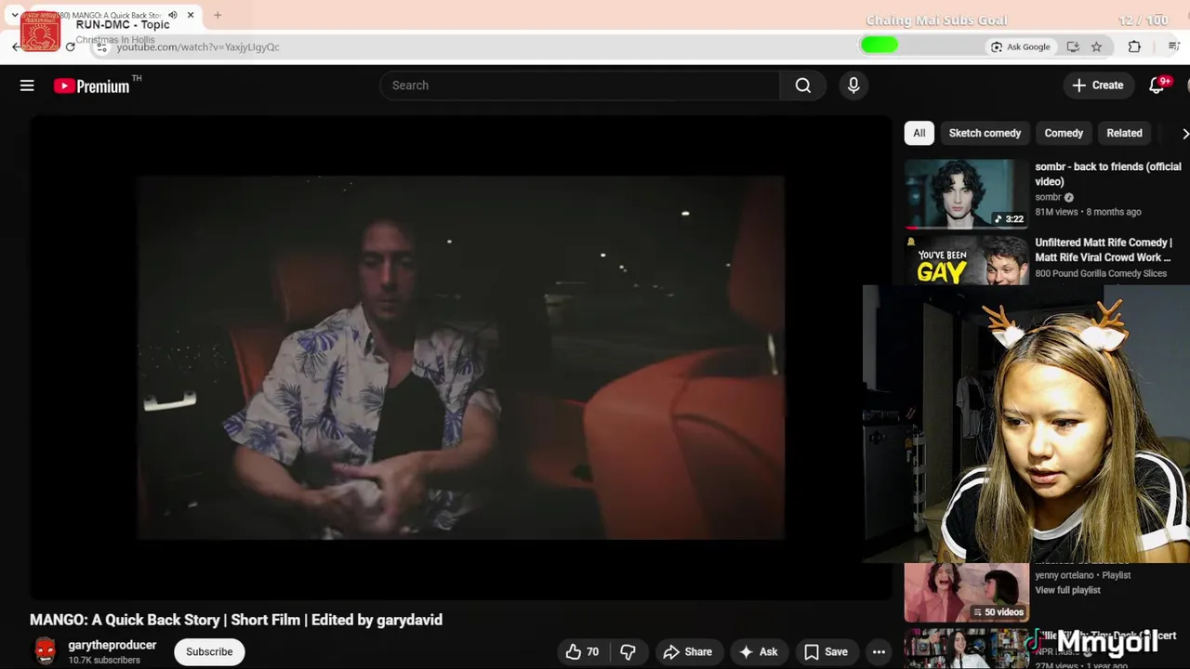
Task: Click 800 Pound Gorilla Comedy Slices channel
Action: pos(1101,273)
